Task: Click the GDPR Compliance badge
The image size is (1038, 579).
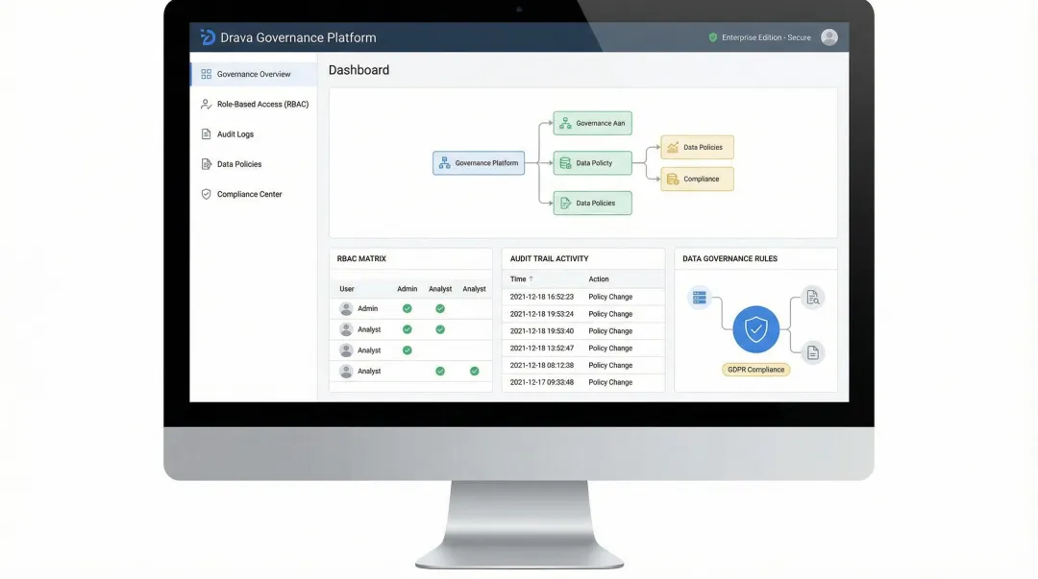Action: click(755, 369)
